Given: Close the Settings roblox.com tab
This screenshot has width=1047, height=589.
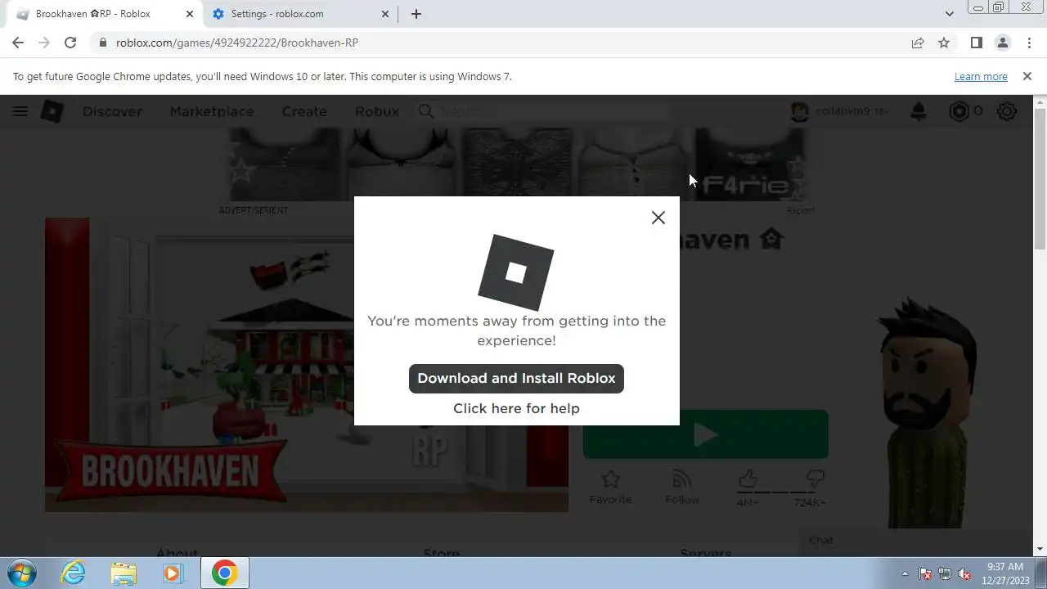Looking at the screenshot, I should (385, 14).
